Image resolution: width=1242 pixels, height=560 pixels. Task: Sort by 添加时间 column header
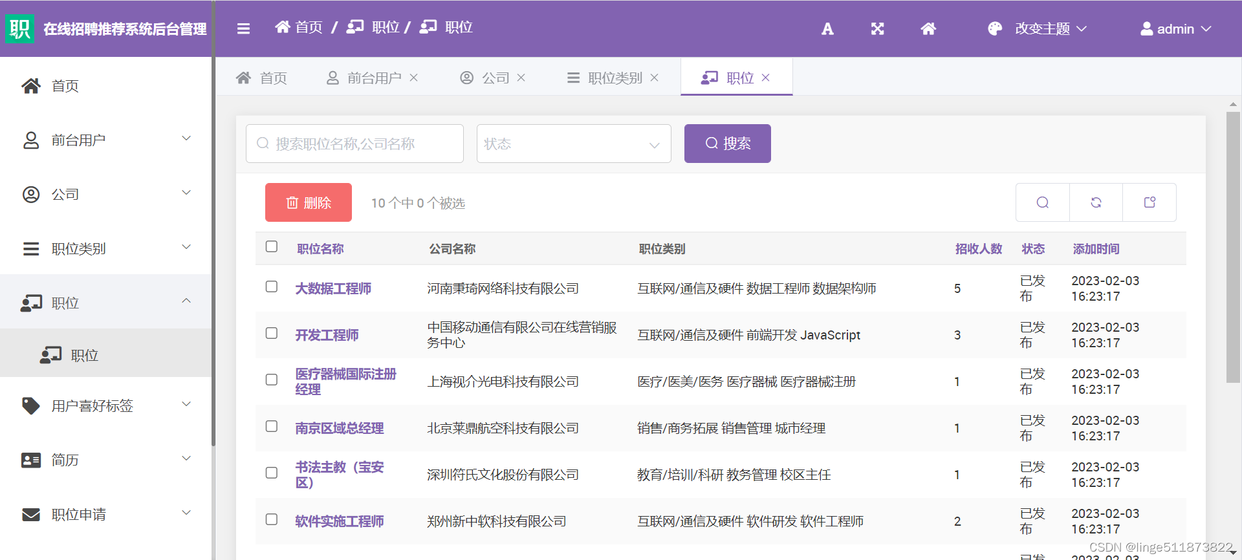point(1096,249)
